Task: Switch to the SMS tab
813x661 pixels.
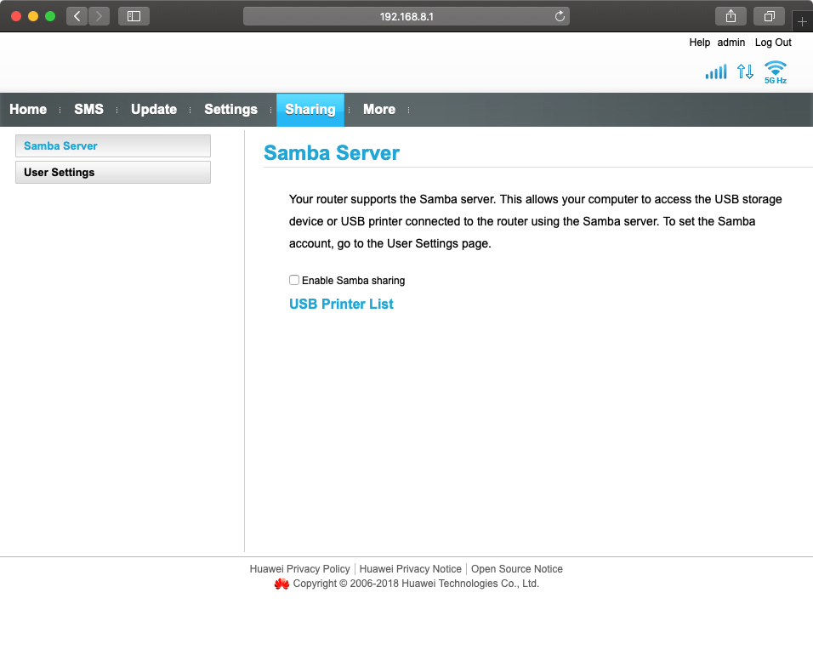Action: [x=89, y=110]
